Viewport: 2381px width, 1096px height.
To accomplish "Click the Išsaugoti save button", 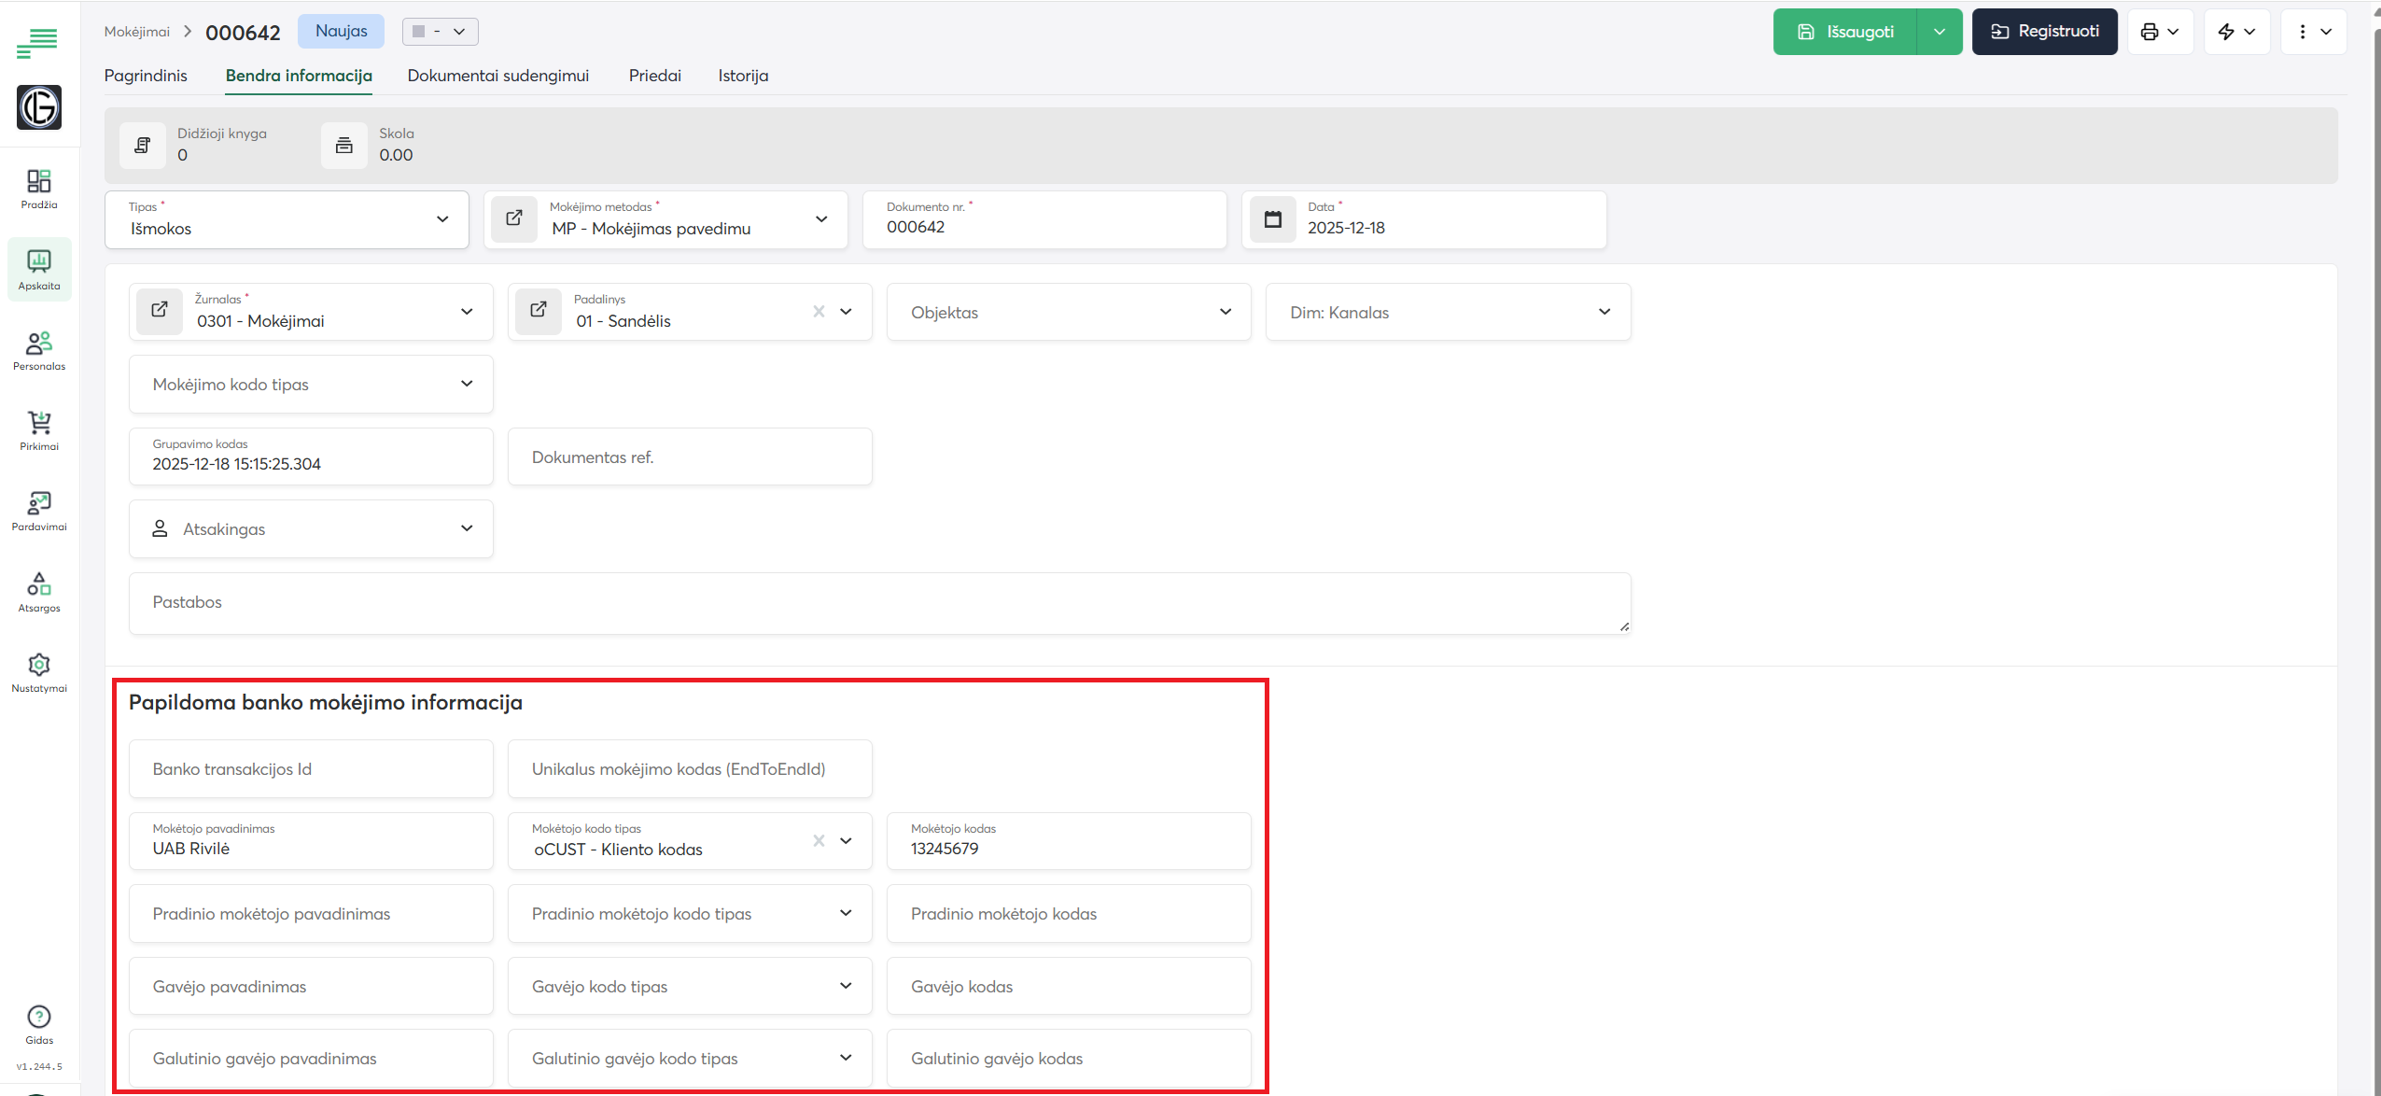I will [x=1844, y=32].
